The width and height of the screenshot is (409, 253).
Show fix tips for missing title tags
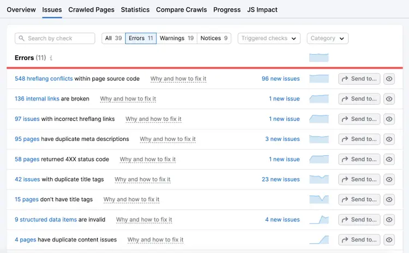[x=131, y=199]
